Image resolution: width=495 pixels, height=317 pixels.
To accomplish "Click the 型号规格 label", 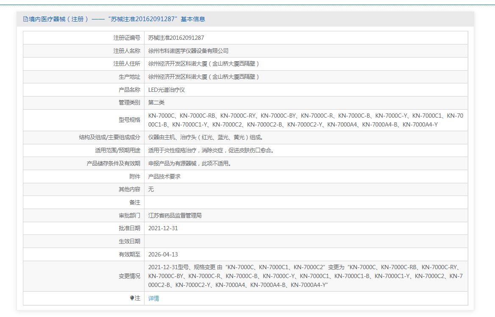I will click(129, 120).
